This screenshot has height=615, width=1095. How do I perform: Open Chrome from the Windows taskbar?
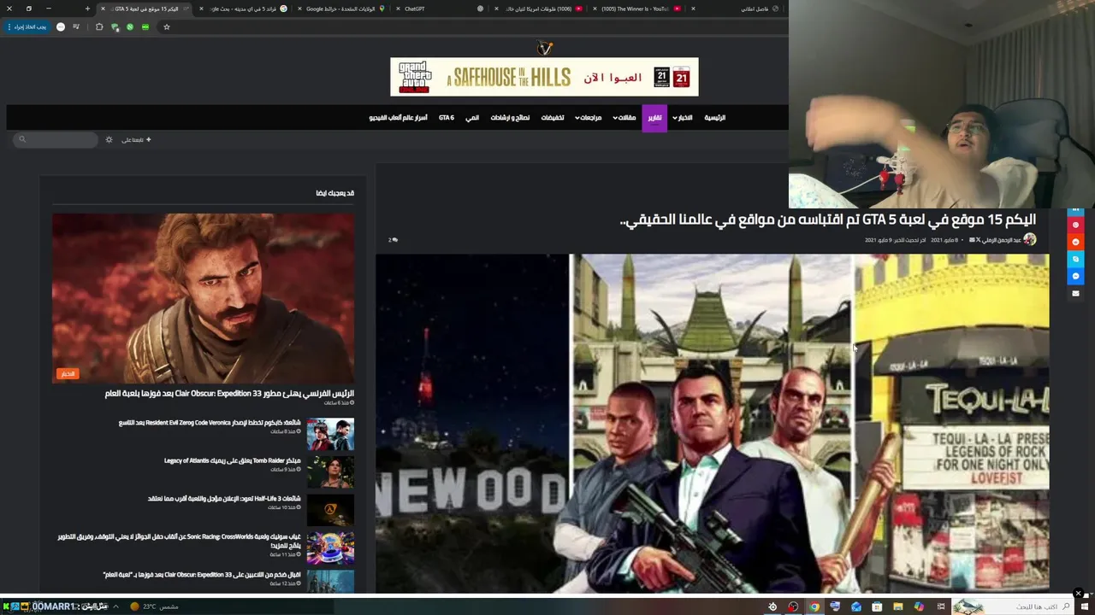(814, 606)
